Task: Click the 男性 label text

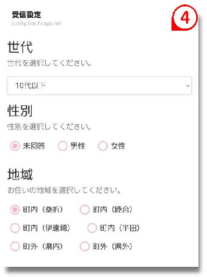Action: (77, 146)
